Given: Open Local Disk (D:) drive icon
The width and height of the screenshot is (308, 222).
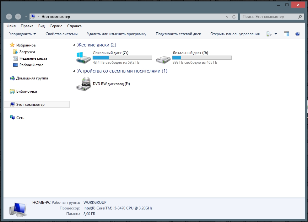Looking at the screenshot, I should tap(163, 58).
